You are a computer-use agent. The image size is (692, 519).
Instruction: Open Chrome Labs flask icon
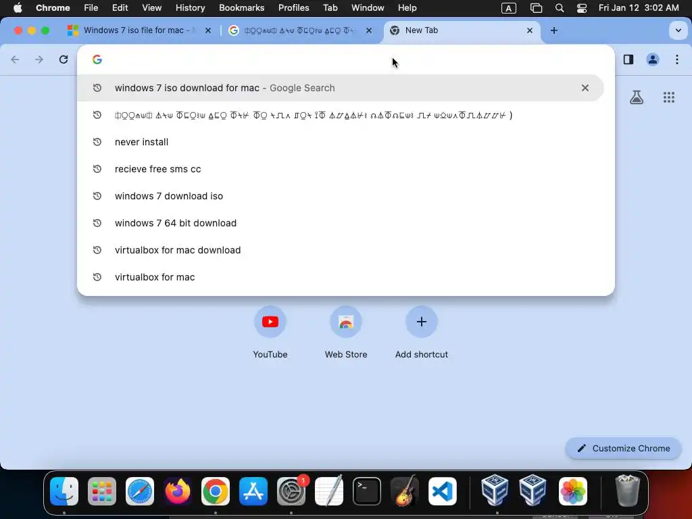pyautogui.click(x=637, y=97)
